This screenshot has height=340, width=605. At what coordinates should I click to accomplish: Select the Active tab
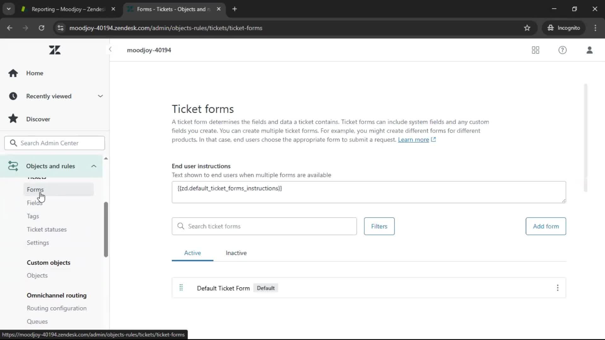pos(193,253)
